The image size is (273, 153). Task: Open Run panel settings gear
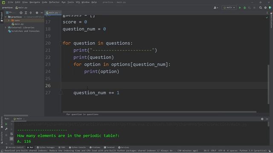coord(262,119)
